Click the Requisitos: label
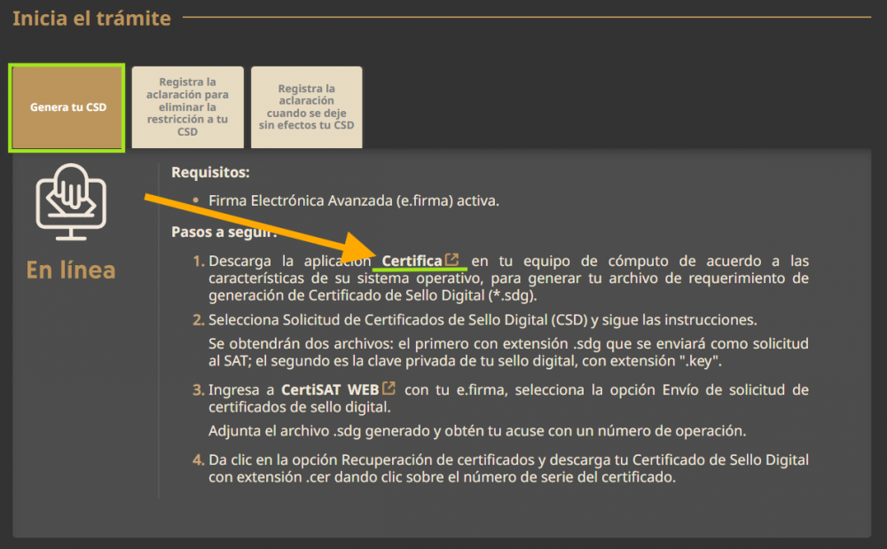887x549 pixels. (x=210, y=172)
